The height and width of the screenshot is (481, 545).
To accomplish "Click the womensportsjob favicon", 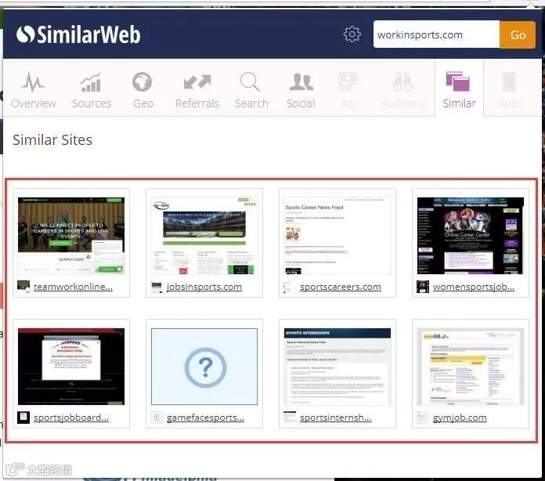I will point(423,287).
